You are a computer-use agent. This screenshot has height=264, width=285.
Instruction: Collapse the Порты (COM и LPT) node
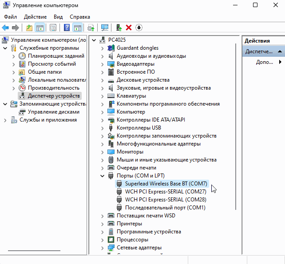pos(102,176)
